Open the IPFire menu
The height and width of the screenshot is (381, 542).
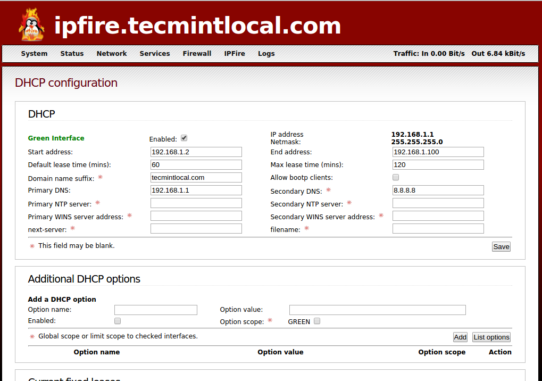coord(235,54)
